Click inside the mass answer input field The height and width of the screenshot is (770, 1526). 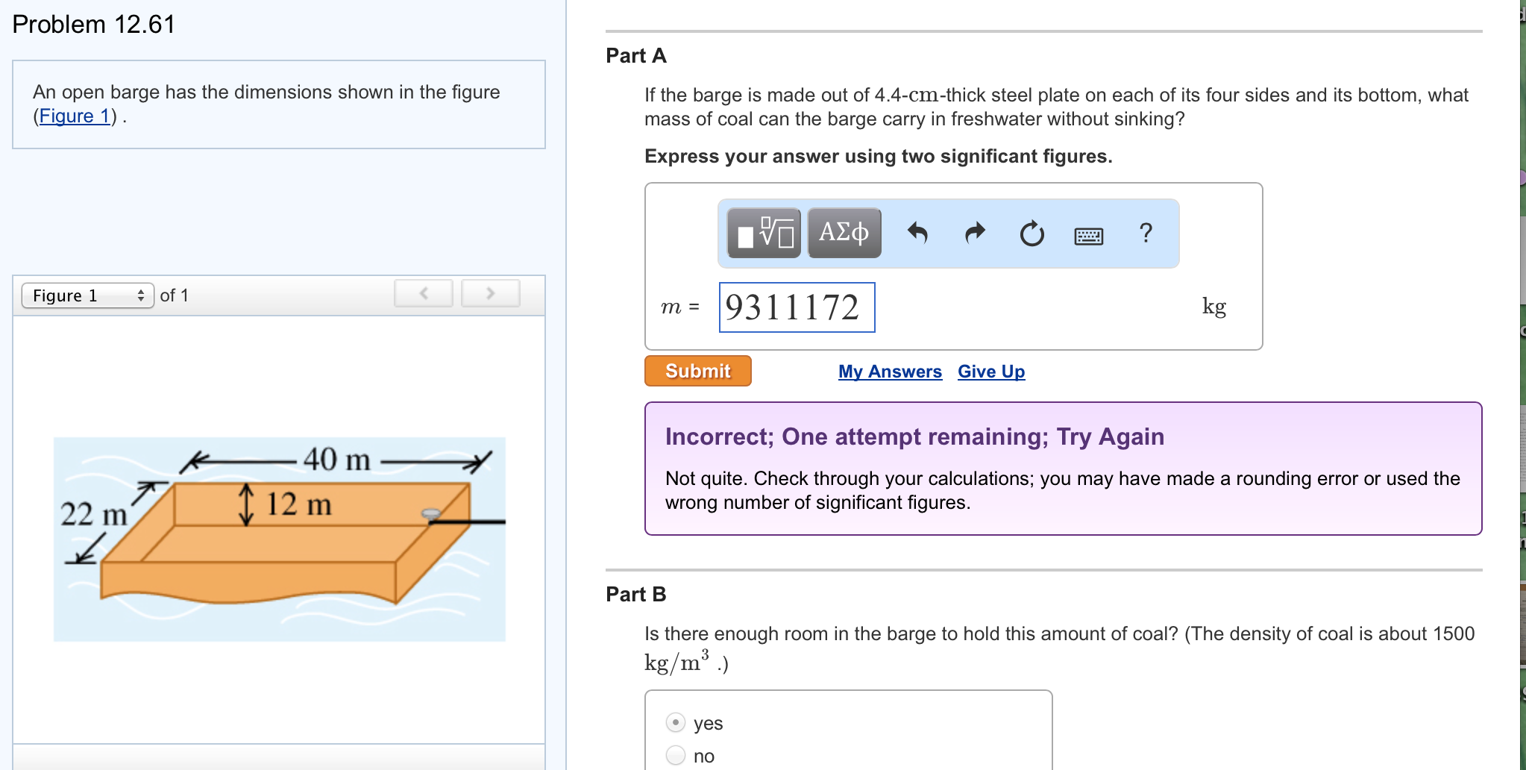796,307
